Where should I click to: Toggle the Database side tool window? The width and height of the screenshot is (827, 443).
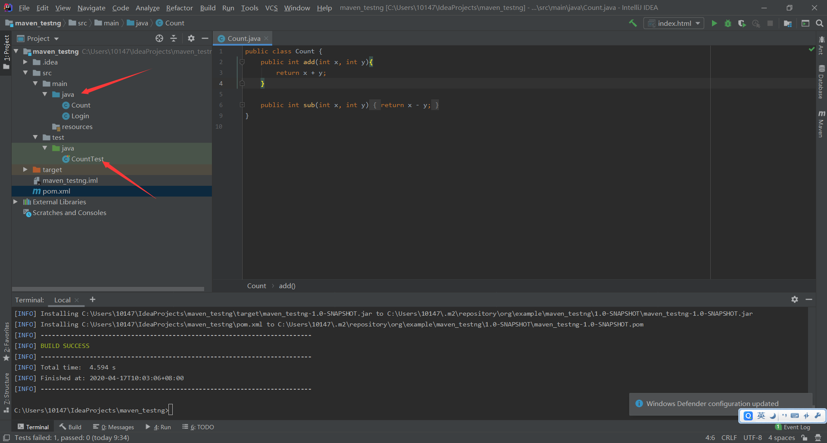pos(821,82)
